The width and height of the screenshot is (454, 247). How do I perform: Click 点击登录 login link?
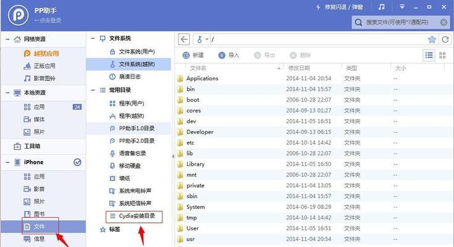48,20
